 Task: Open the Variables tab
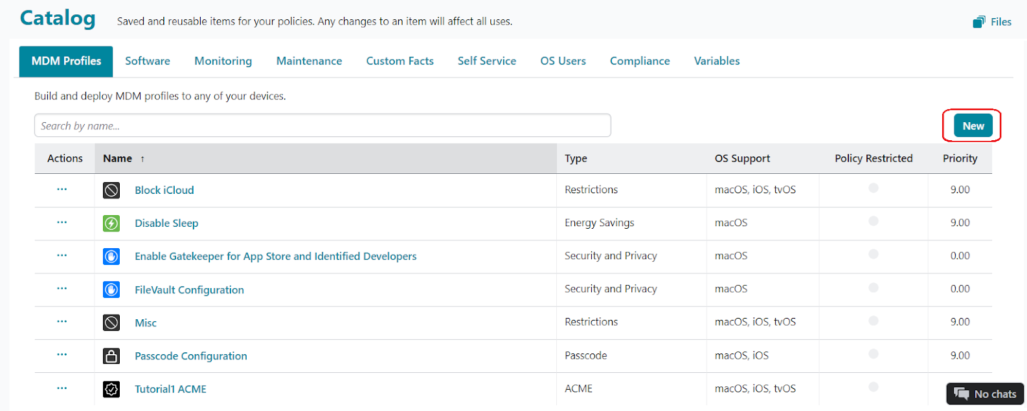717,61
